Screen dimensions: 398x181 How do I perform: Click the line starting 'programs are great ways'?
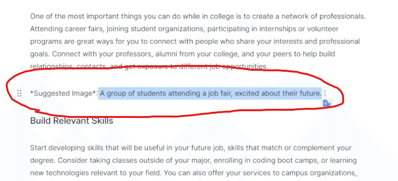coord(195,41)
